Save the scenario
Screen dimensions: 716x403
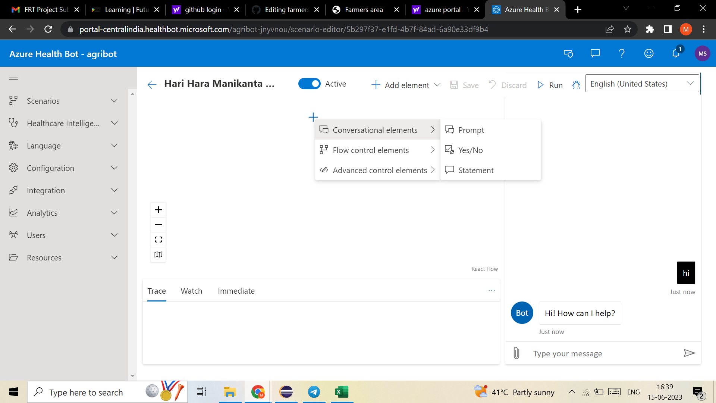click(464, 85)
